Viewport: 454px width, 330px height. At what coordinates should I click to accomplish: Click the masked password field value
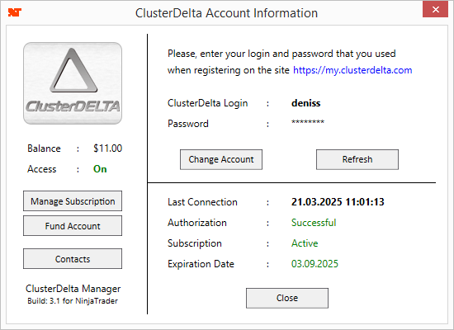pyautogui.click(x=308, y=122)
